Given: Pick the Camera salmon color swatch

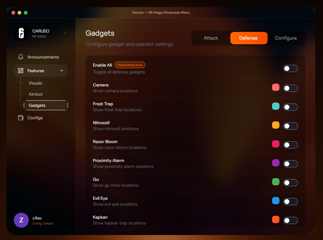Looking at the screenshot, I should 276,87.
